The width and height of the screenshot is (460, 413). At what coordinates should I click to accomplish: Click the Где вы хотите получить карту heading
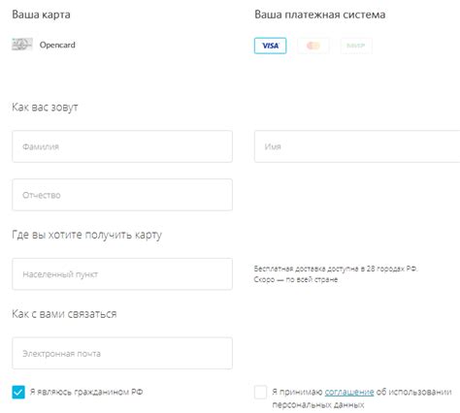coord(86,235)
